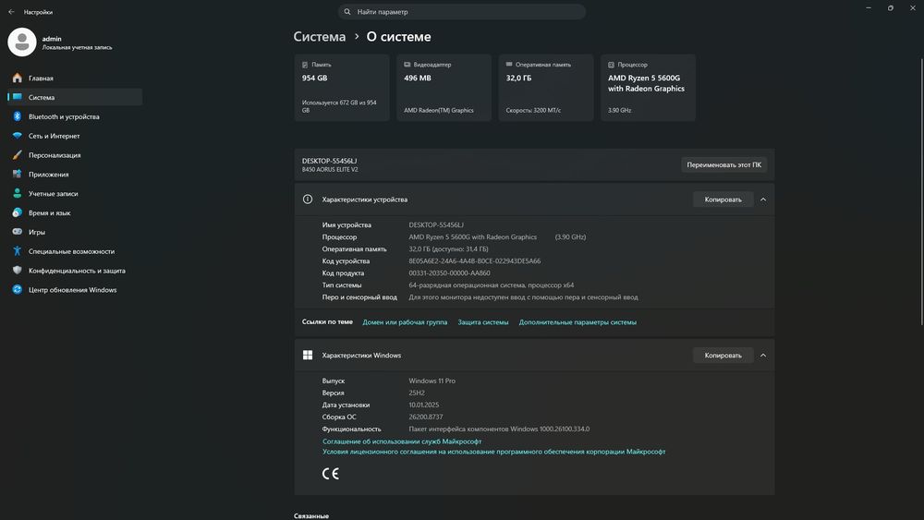The width and height of the screenshot is (924, 520).
Task: Click the Bluetooth и устройства icon
Action: [17, 116]
